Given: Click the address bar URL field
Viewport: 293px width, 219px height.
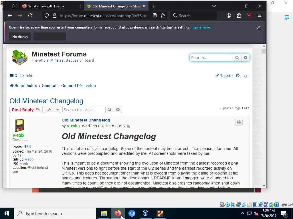Looking at the screenshot, I should click(x=104, y=16).
